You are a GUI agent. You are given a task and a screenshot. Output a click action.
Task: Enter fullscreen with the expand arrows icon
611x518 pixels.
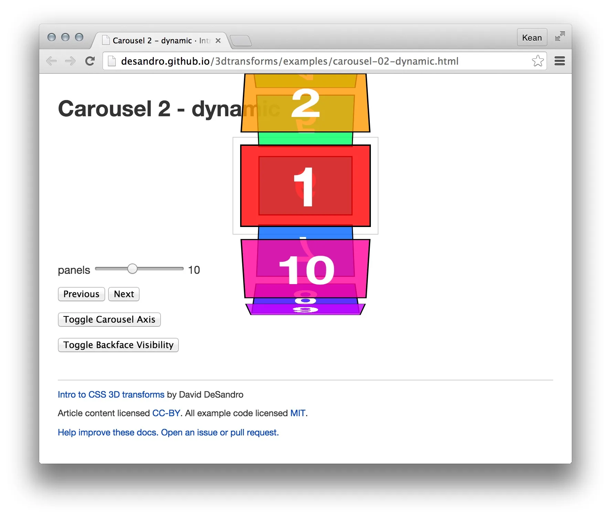coord(560,36)
